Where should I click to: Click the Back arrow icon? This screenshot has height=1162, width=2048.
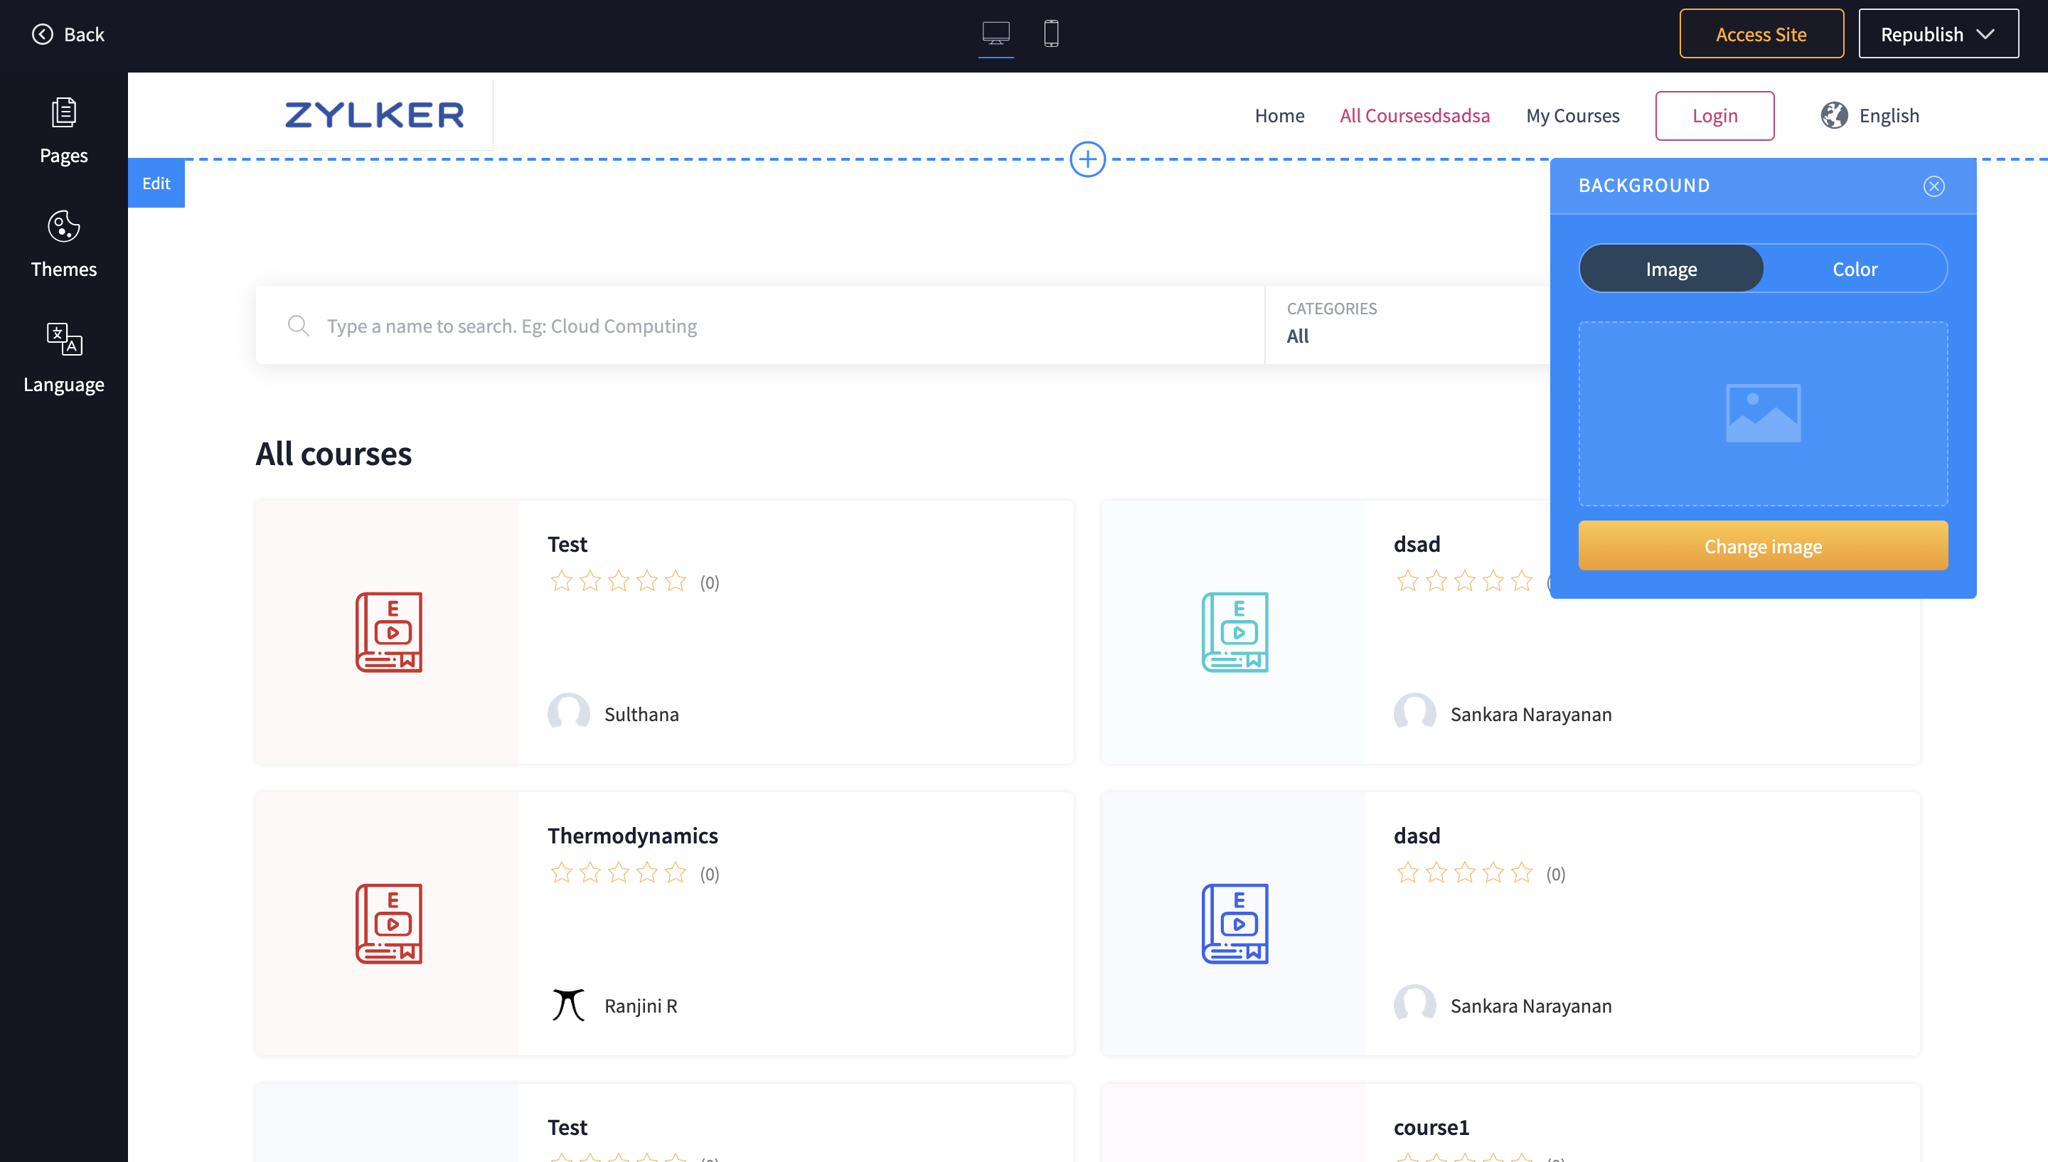[42, 34]
